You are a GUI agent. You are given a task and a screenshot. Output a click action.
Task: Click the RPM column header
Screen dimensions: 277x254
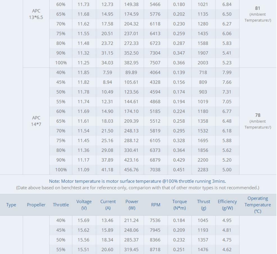(155, 205)
